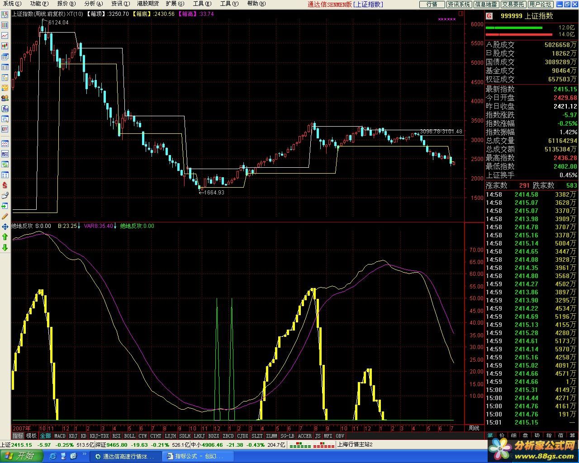
Task: Click the oscillator wave chart icon
Action: 5,144
